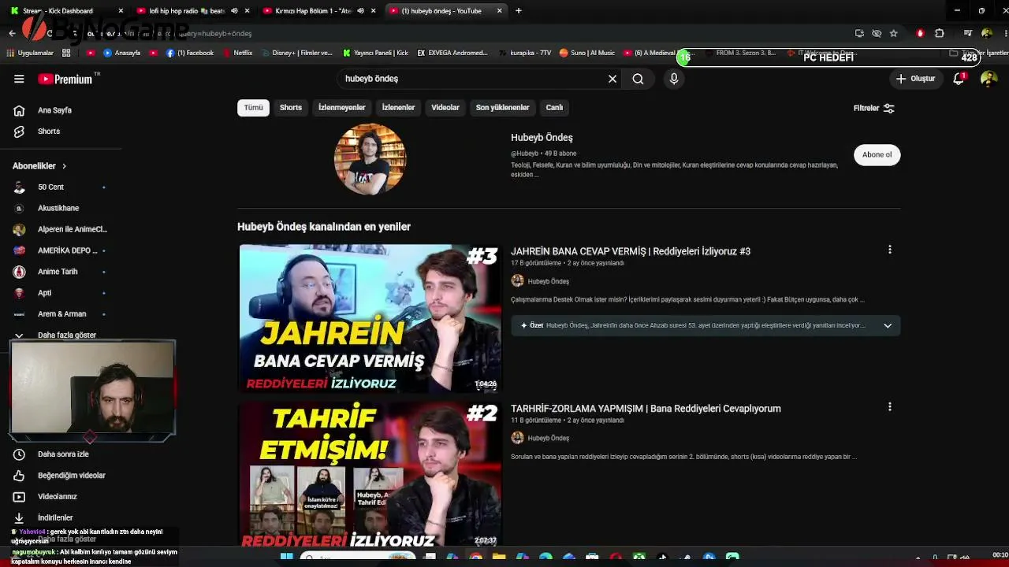Viewport: 1009px width, 567px height.
Task: Open the browser extensions puzzle icon
Action: coord(940,34)
